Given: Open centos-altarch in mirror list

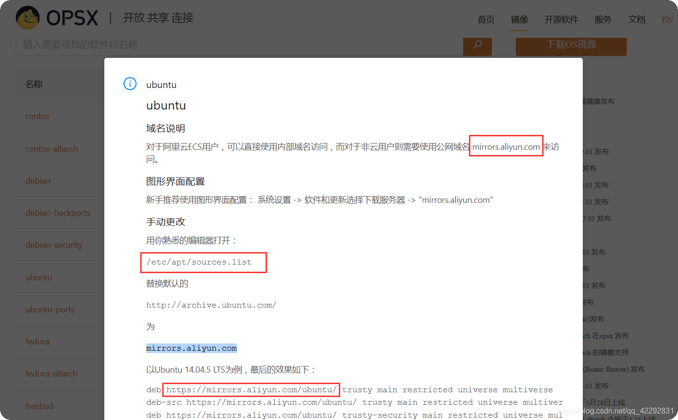Looking at the screenshot, I should pos(52,149).
